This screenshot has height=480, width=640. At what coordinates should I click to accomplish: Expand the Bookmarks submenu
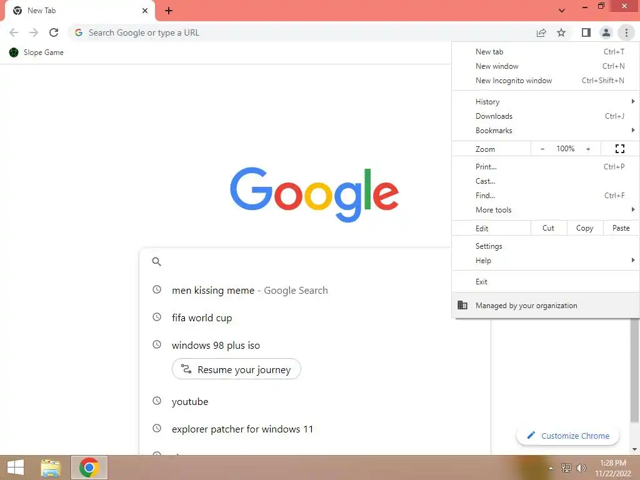[545, 130]
